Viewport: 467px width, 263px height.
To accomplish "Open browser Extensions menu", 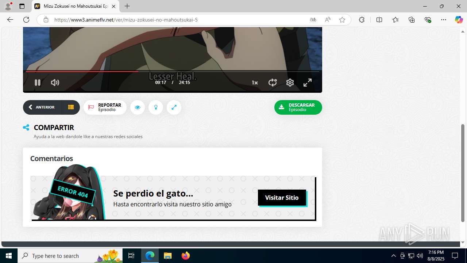I will pos(362,20).
